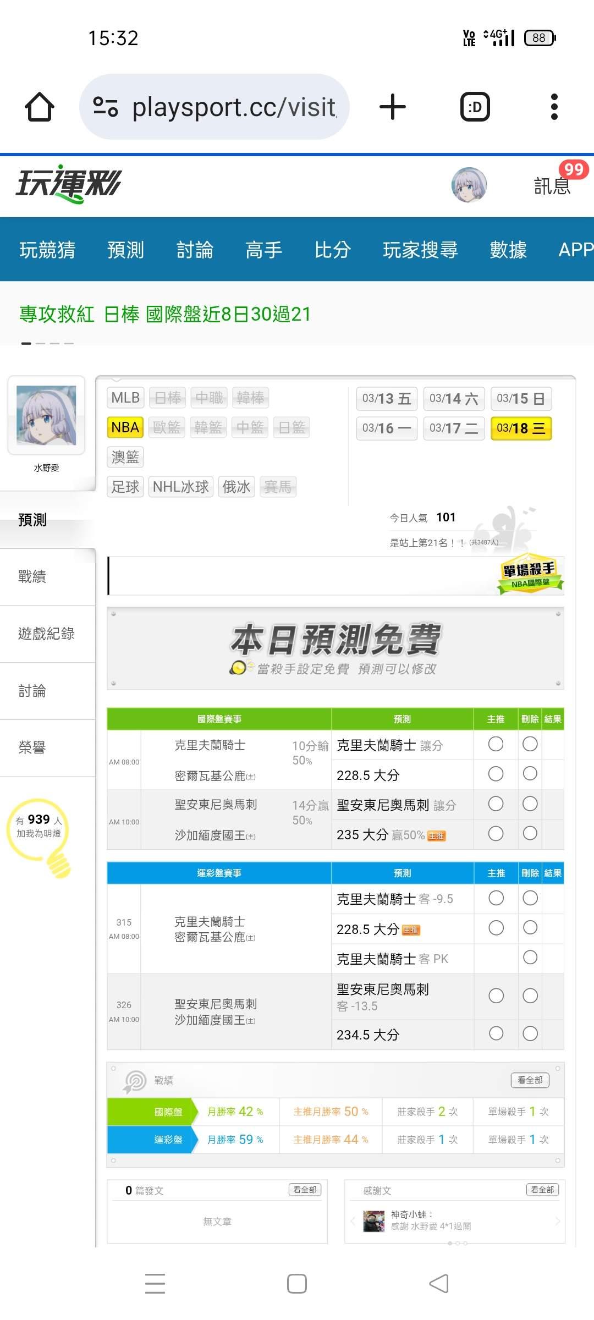The image size is (594, 1320).
Task: Click the 單場殺手 NBA國際盤 badge
Action: point(530,574)
